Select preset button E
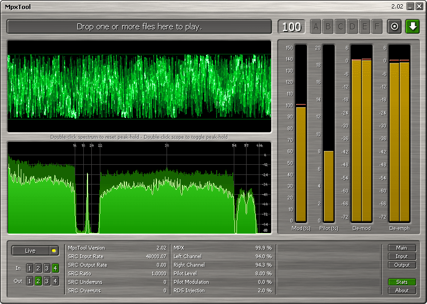The width and height of the screenshot is (427, 304). [365, 27]
